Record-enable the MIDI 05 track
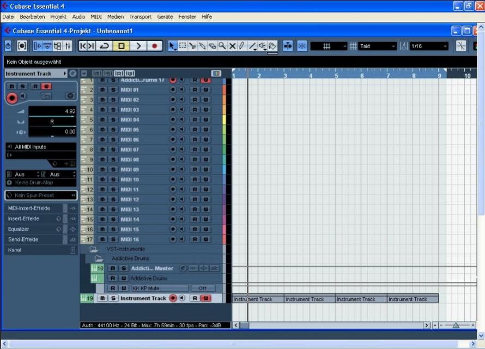The height and width of the screenshot is (349, 485). click(173, 130)
